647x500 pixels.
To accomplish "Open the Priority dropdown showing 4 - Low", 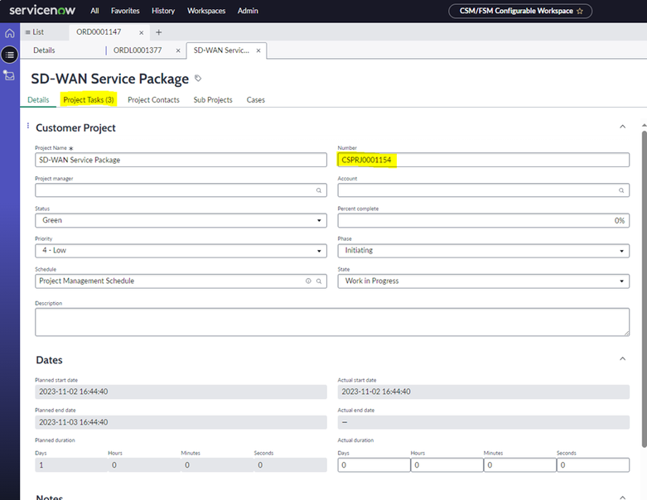I will click(x=181, y=251).
